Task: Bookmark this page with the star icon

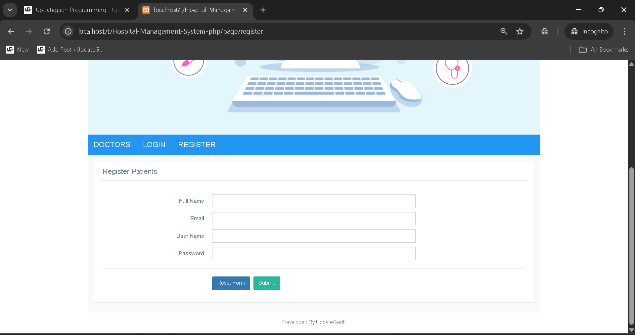Action: 520,31
